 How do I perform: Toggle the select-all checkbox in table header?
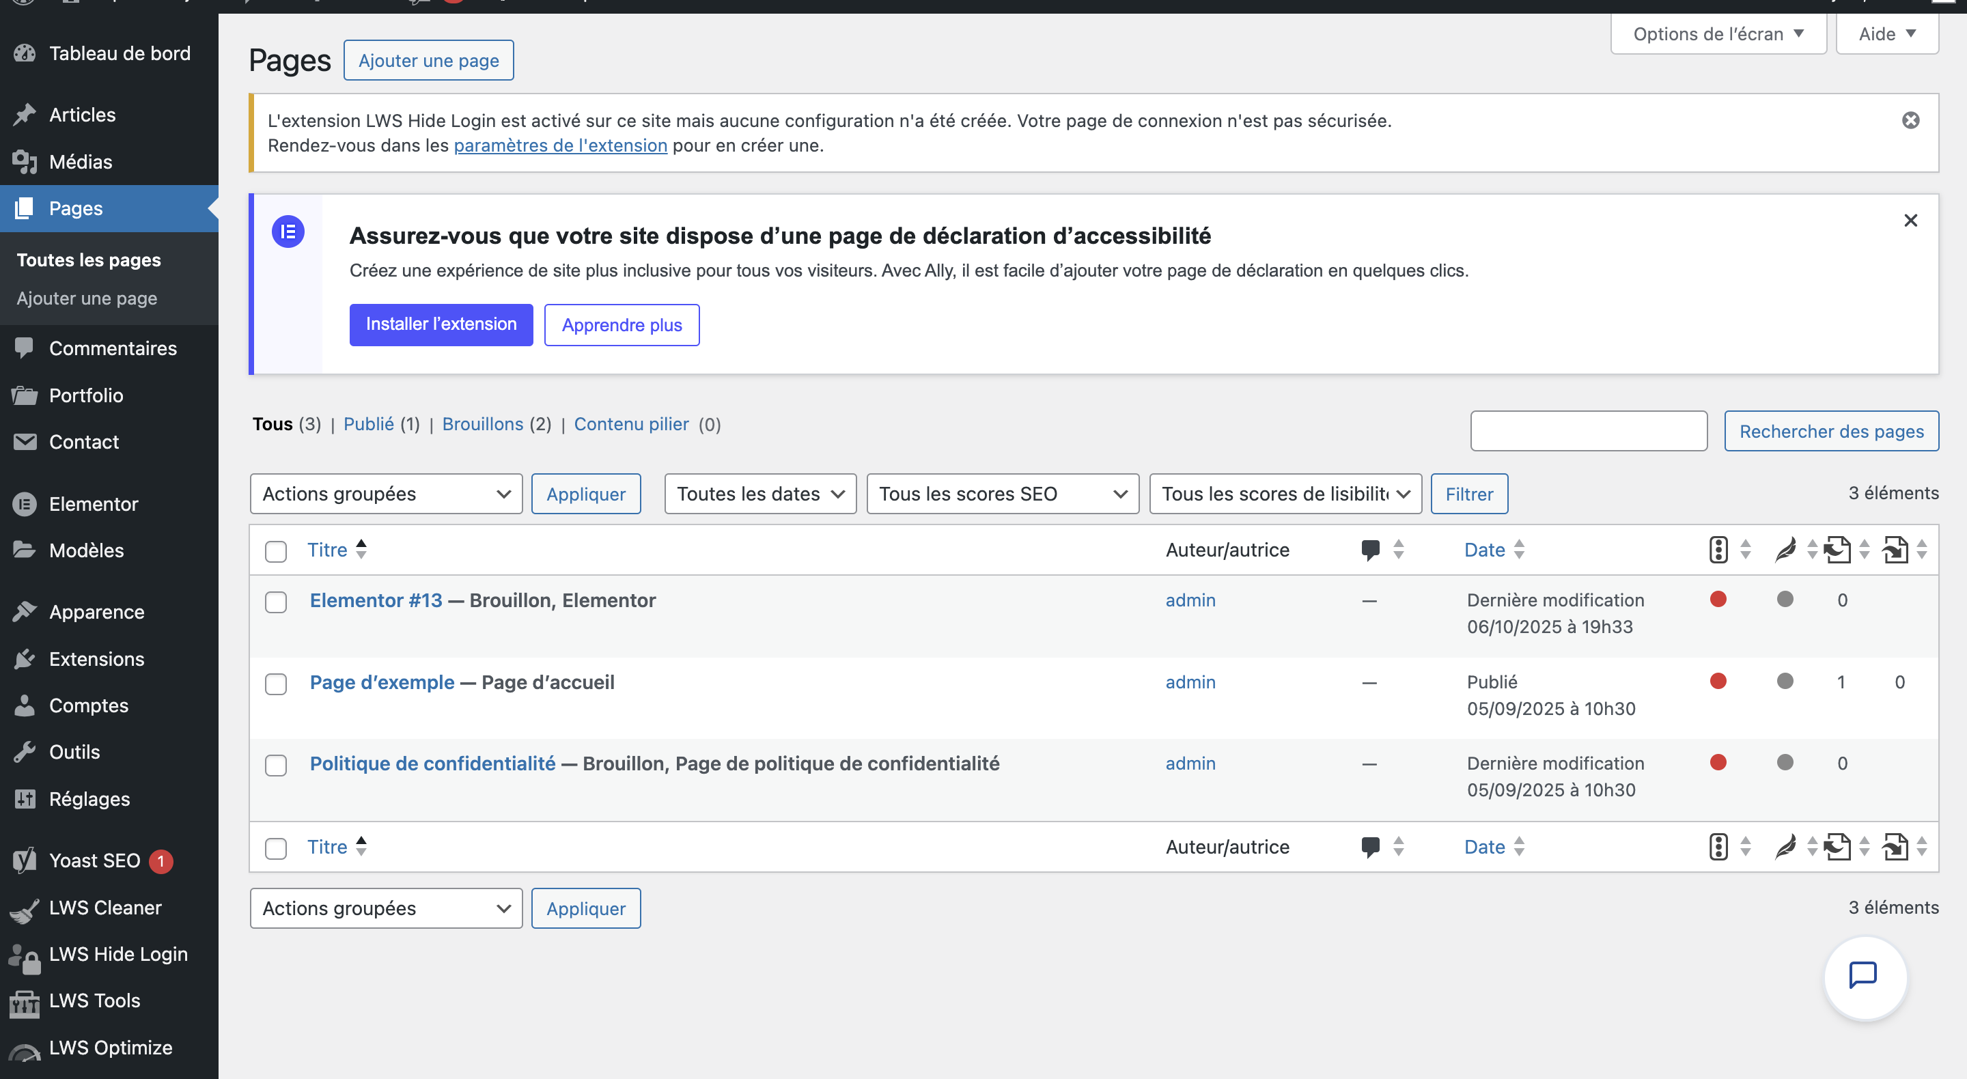(276, 550)
